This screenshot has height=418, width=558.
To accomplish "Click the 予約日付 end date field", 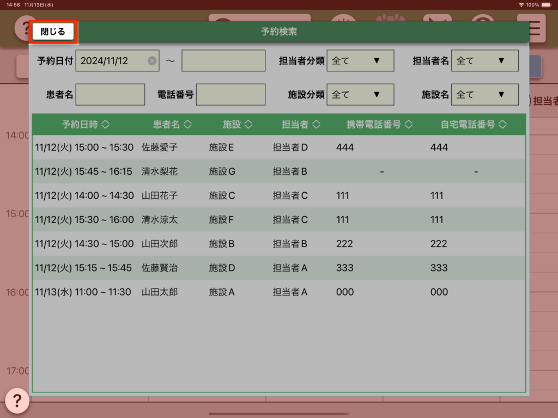I will point(223,61).
